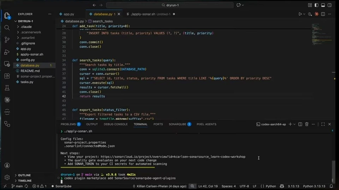Click the orange Claude icon in editor toolbar
Viewport: 339px width, 190px height.
coord(316,14)
